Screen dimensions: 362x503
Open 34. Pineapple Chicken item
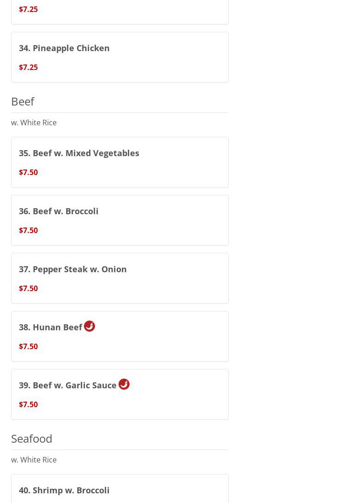64,48
